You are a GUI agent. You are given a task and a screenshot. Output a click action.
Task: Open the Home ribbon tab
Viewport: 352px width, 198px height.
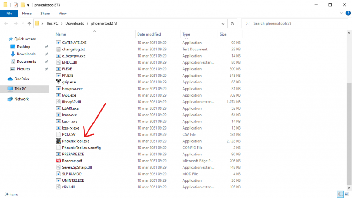[x=27, y=14]
